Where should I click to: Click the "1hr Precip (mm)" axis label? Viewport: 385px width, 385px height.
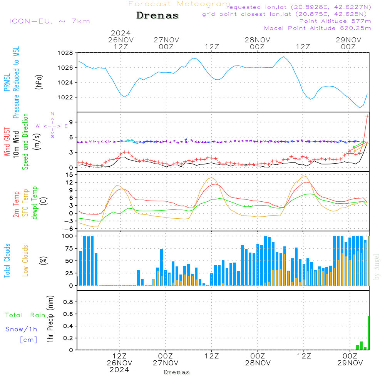50,319
